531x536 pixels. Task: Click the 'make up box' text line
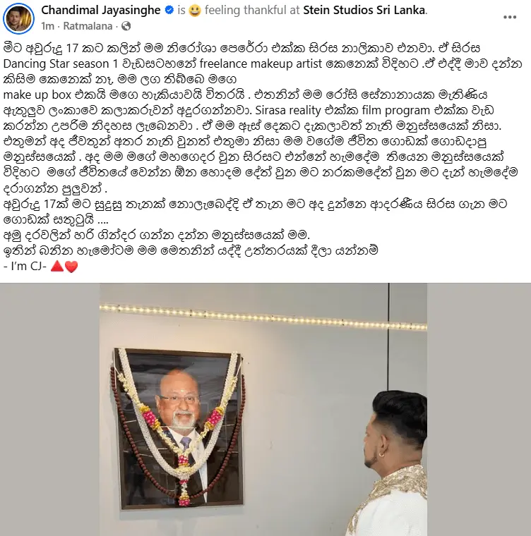click(37, 95)
